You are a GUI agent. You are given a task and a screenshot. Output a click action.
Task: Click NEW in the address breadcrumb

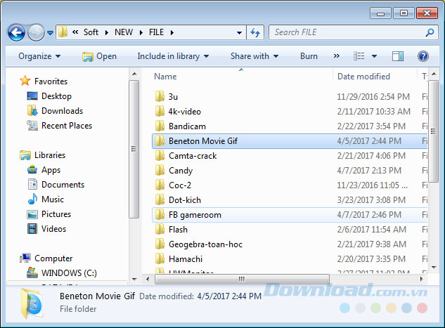pos(123,32)
